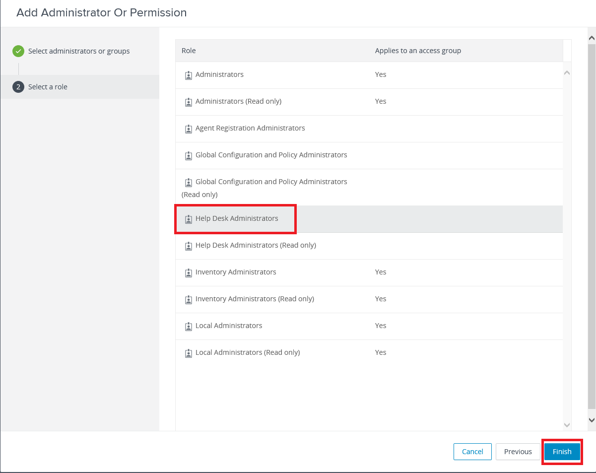Click the Help Desk Administrators role icon
The height and width of the screenshot is (473, 596).
tap(188, 219)
